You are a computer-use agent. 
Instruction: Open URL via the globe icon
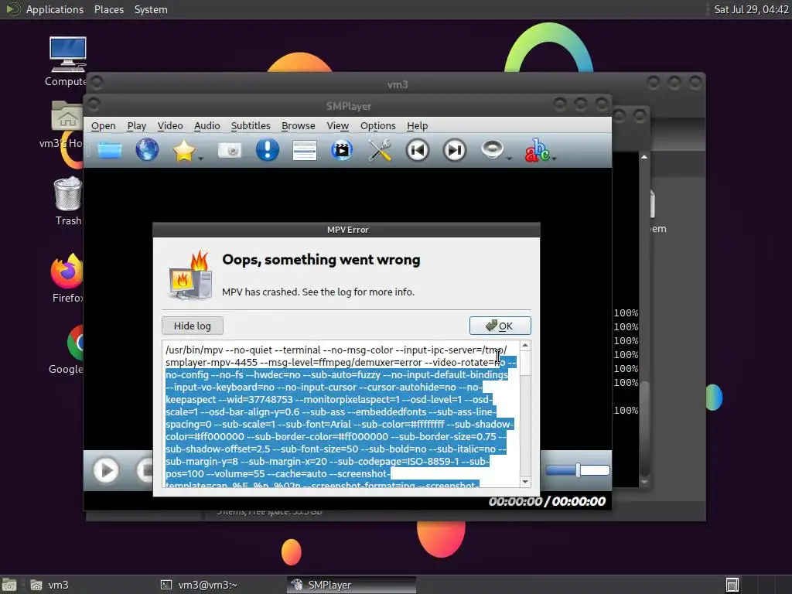[147, 150]
